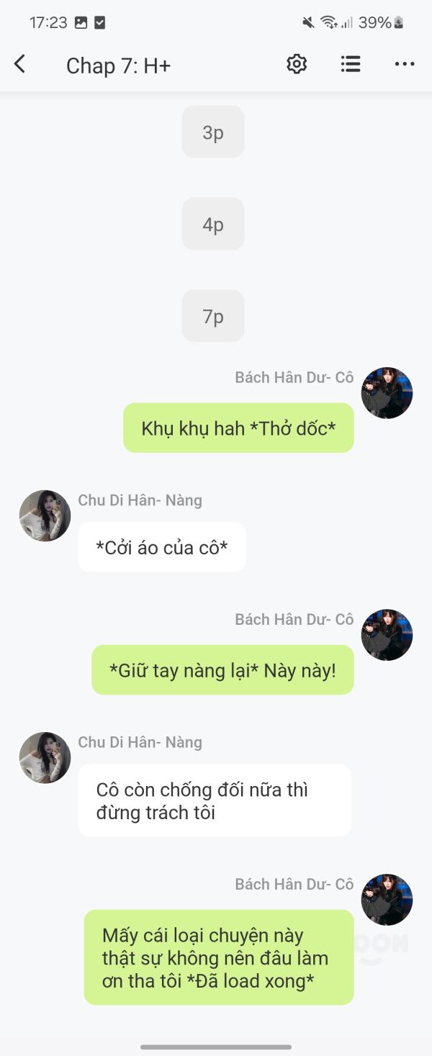Tap the '*Cởi áo của cô*' message bubble
Screen dimensions: 432x1056
click(x=162, y=547)
